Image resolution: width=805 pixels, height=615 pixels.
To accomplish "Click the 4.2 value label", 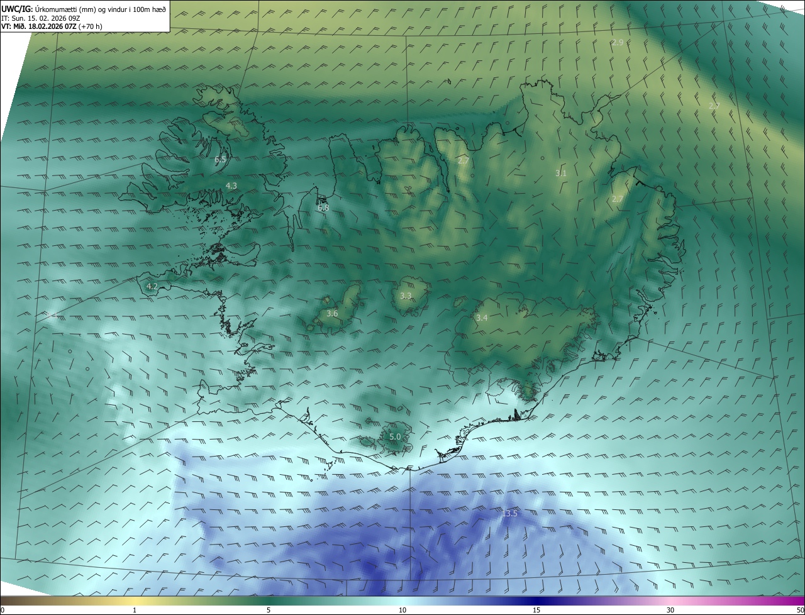I will [152, 287].
